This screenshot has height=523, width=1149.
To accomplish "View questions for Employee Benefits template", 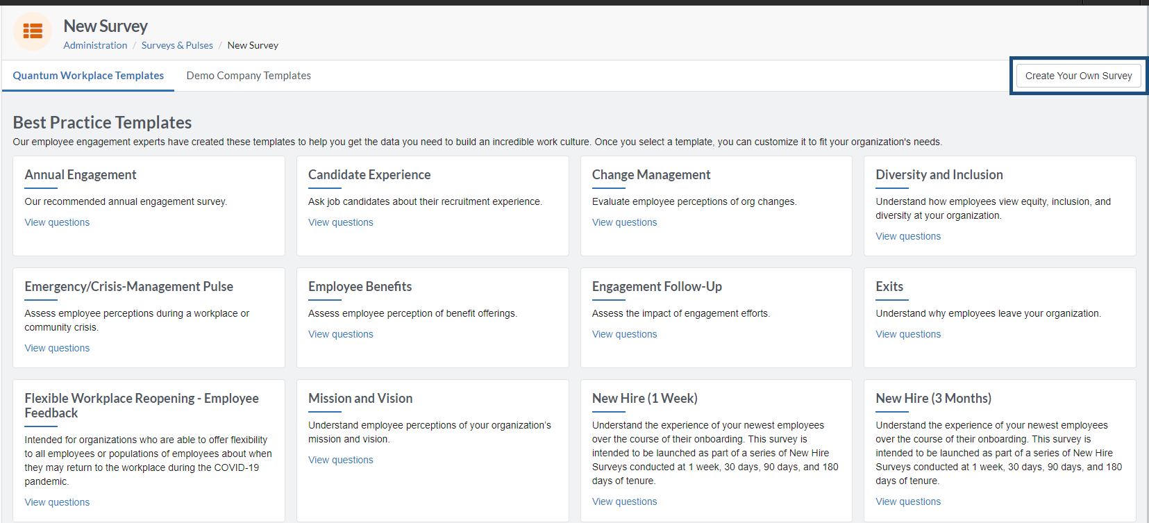I will [x=341, y=334].
